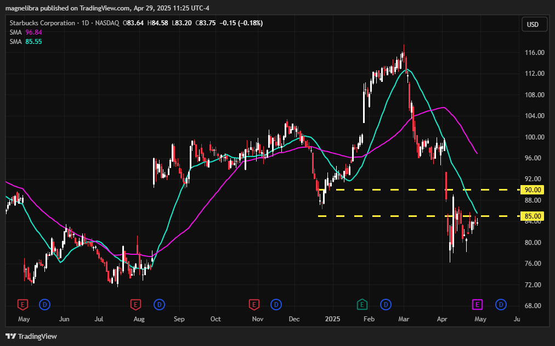The height and width of the screenshot is (346, 555).
Task: Click the Jul label on time axis
Action: click(x=99, y=319)
